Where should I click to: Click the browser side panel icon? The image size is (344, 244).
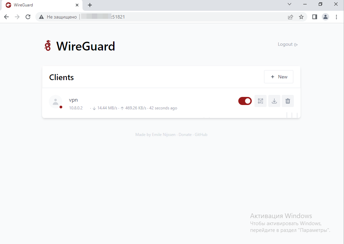click(x=314, y=17)
